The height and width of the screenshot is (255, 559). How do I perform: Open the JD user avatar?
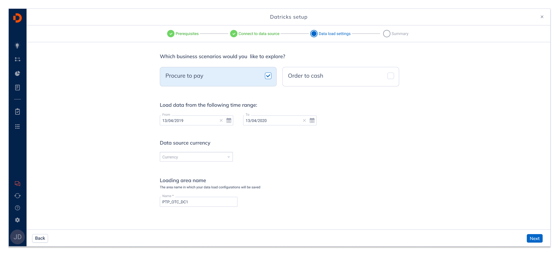coord(18,237)
